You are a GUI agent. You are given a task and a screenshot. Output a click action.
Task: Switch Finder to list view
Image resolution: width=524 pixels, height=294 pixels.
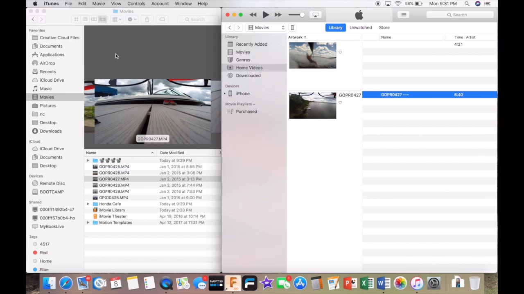pos(85,19)
